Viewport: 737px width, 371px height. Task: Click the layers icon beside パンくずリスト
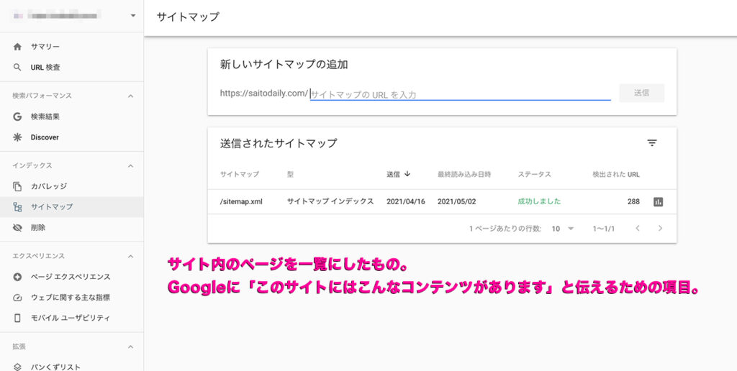[x=17, y=367]
